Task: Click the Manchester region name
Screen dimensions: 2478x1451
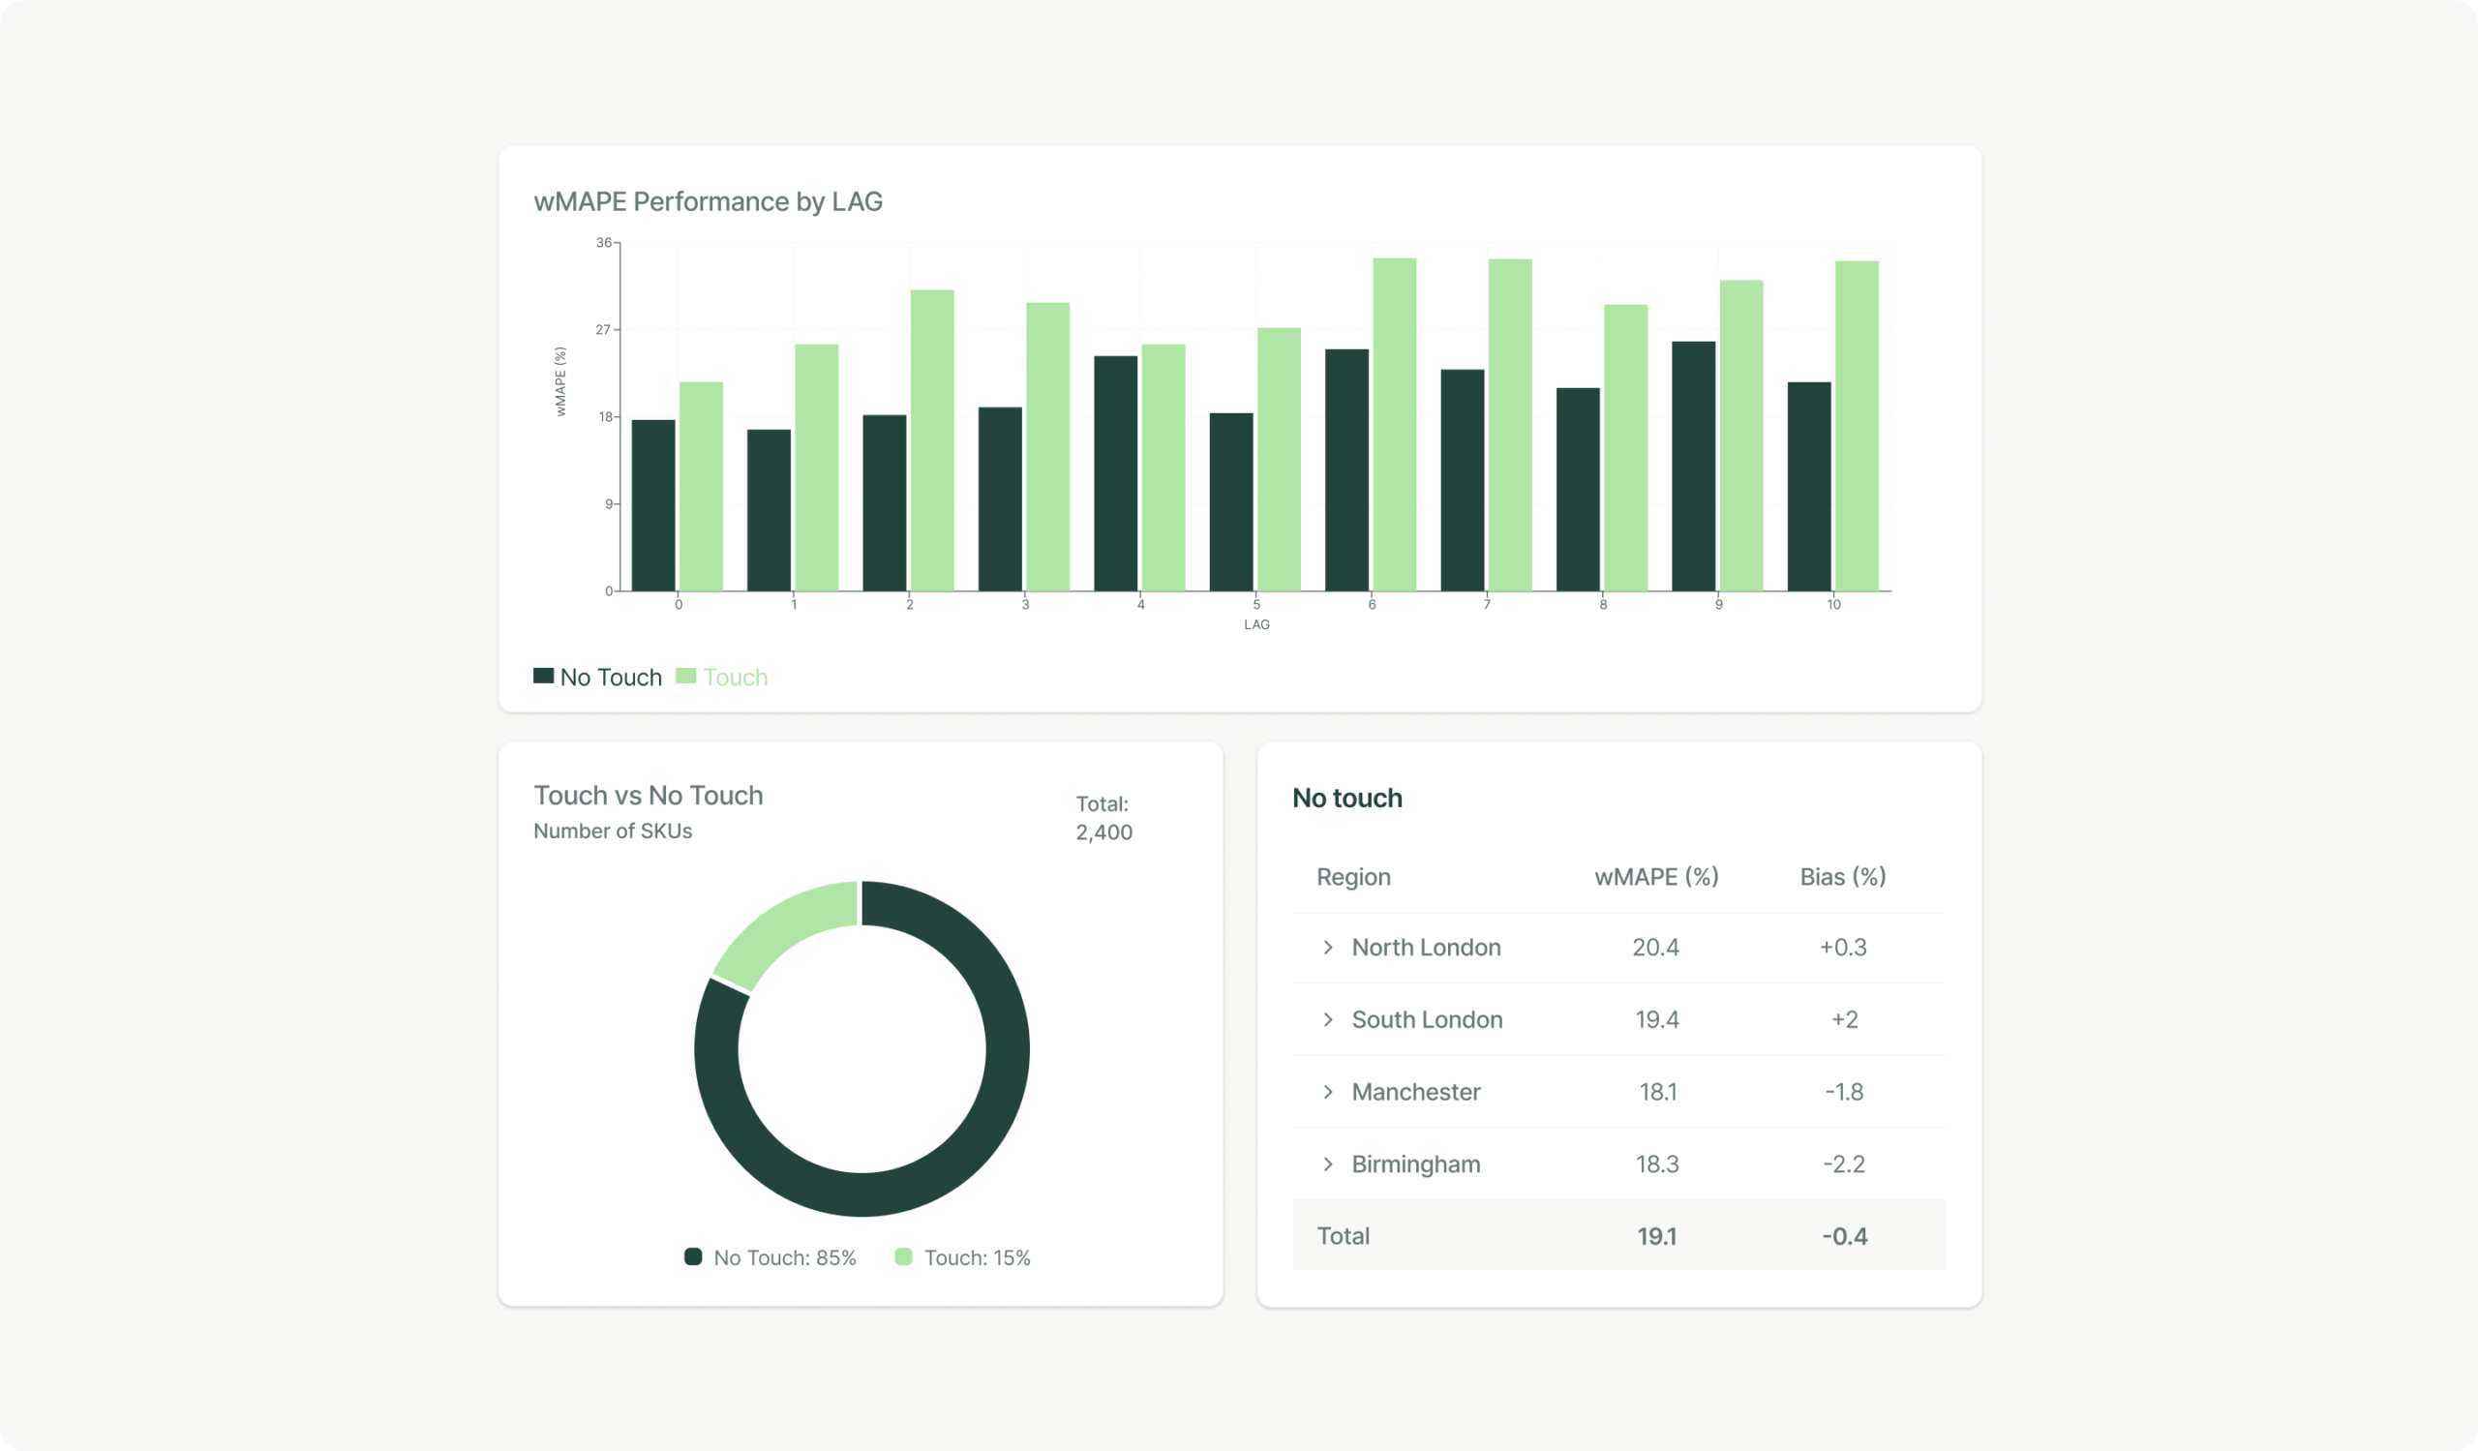Action: click(x=1415, y=1092)
